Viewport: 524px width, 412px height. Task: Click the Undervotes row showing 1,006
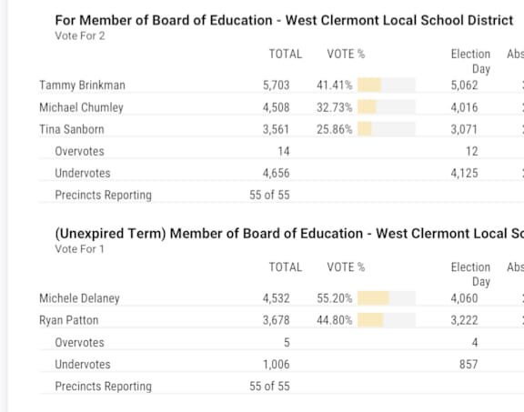[x=281, y=364]
